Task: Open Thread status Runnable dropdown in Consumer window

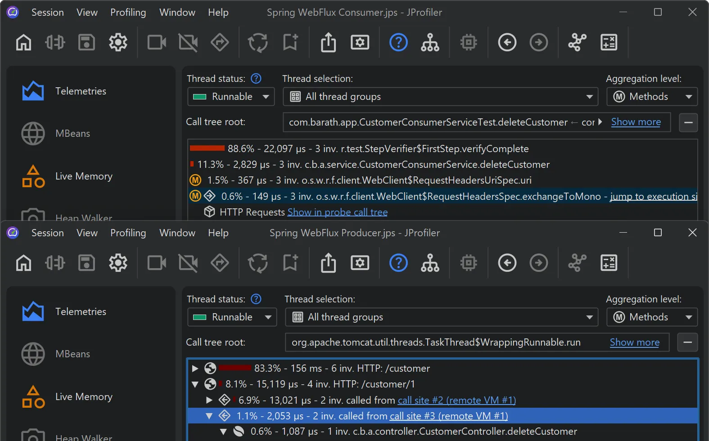Action: [231, 97]
